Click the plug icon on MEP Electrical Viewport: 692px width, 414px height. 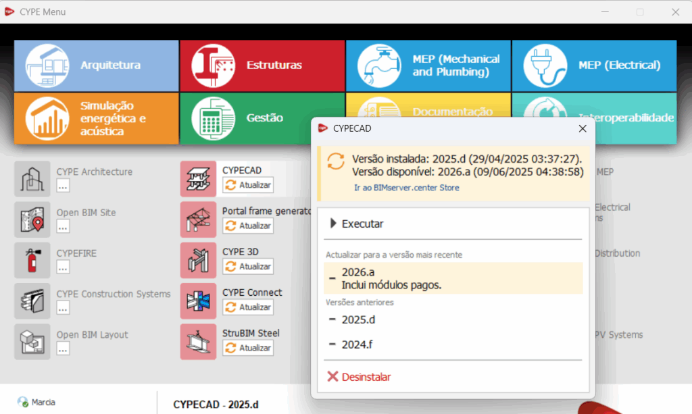point(545,66)
